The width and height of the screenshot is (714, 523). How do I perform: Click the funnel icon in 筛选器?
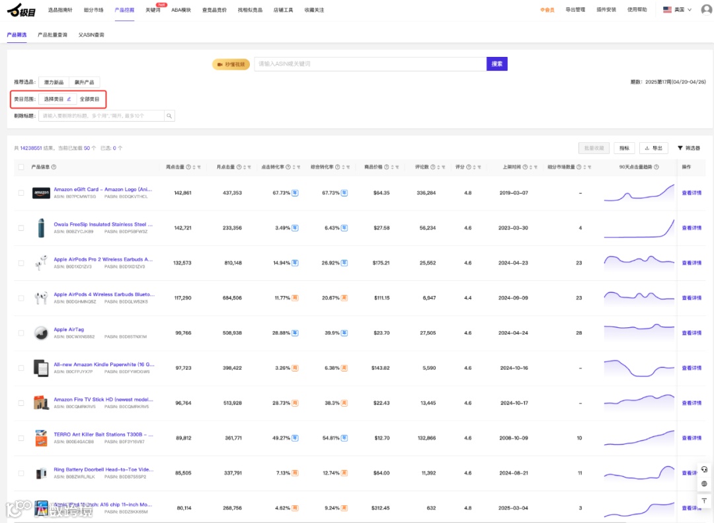click(680, 148)
